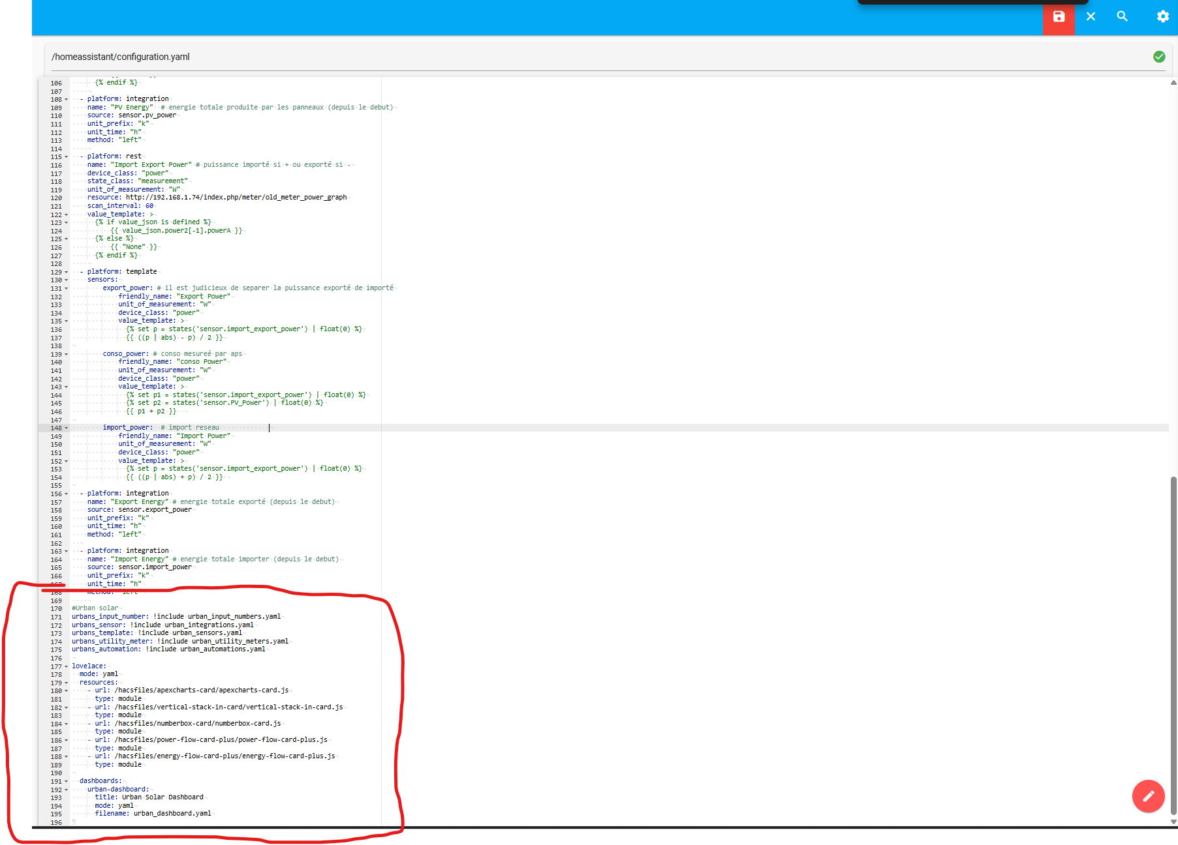The width and height of the screenshot is (1178, 845).
Task: Fold the lovelace section at line 177
Action: tap(67, 667)
